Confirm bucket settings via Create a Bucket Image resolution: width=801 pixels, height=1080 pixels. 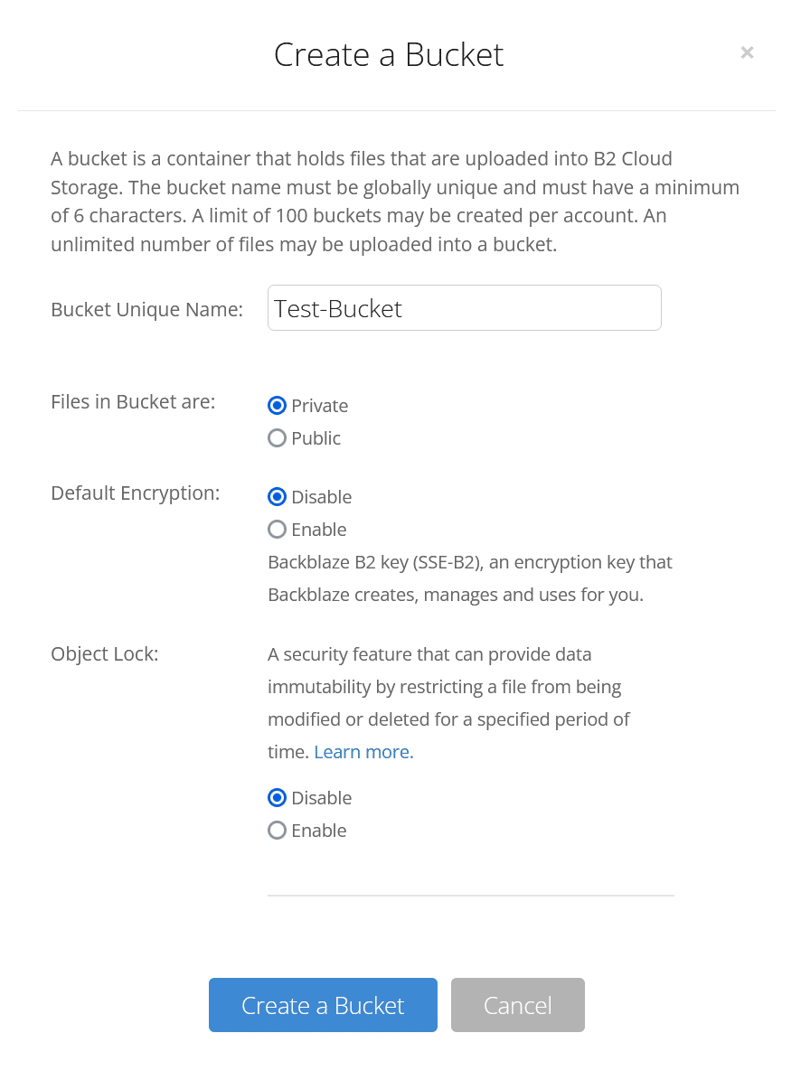323,1004
